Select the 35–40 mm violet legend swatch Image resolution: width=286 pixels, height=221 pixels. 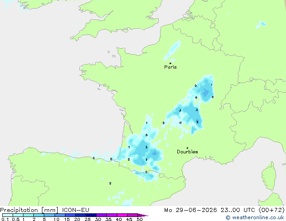pyautogui.click(x=111, y=215)
